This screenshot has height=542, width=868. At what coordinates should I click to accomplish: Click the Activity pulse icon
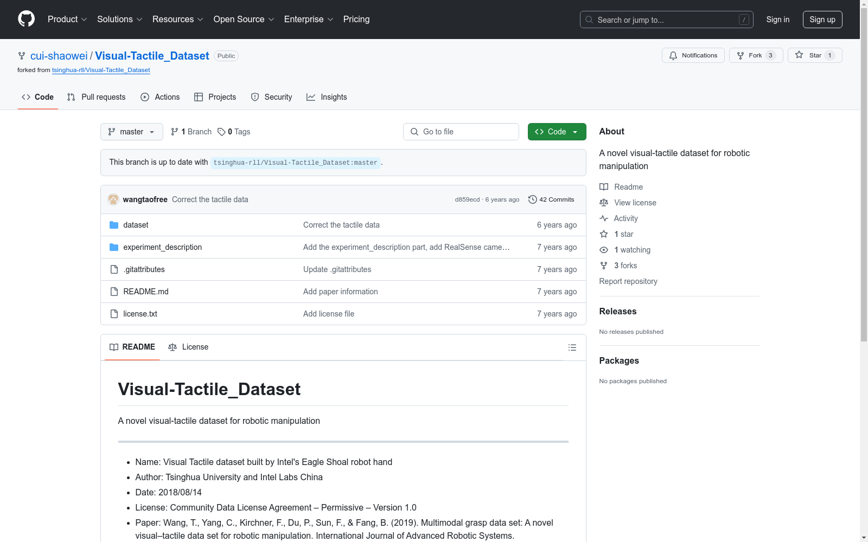(x=604, y=218)
